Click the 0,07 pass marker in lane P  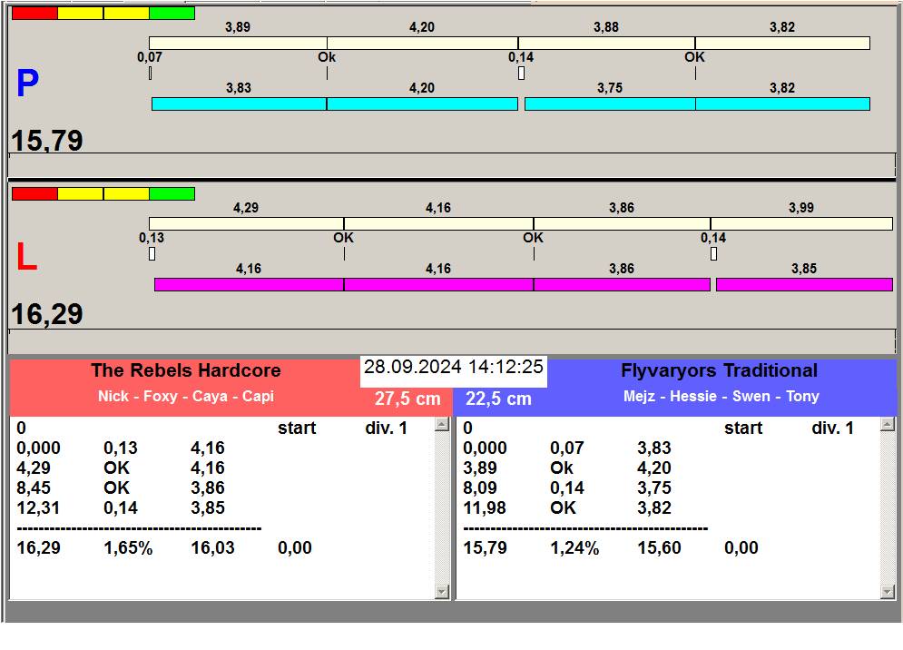point(150,73)
